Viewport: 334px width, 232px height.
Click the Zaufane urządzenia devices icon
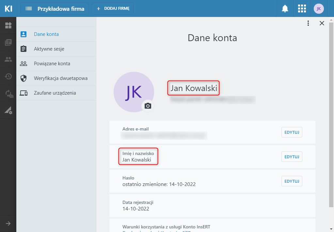click(x=24, y=93)
